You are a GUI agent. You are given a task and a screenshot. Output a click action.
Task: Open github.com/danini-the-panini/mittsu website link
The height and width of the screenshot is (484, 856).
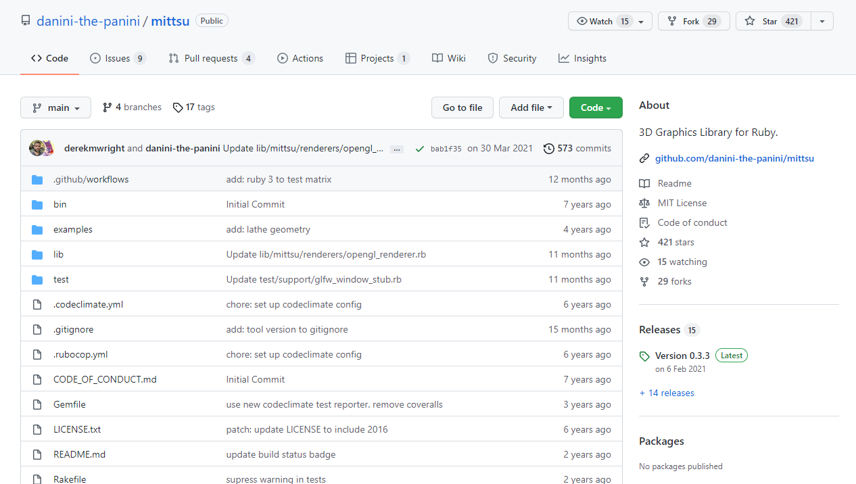coord(734,158)
